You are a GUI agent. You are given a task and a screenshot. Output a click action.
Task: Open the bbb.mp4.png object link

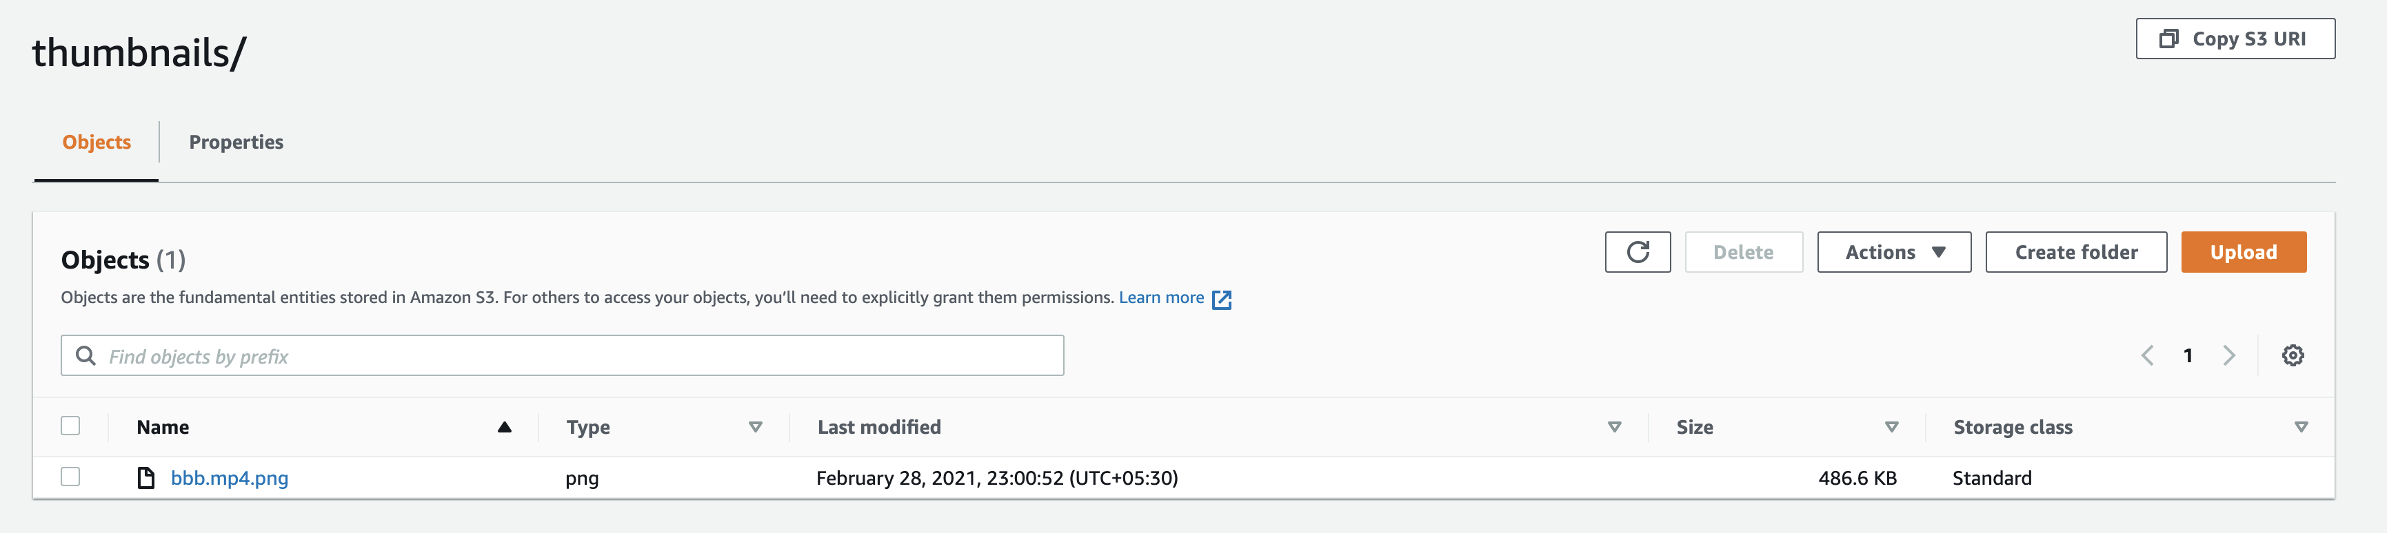click(x=230, y=479)
